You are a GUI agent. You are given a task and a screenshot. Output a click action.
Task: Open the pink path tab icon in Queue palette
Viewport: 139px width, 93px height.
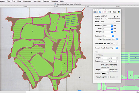pos(105,12)
